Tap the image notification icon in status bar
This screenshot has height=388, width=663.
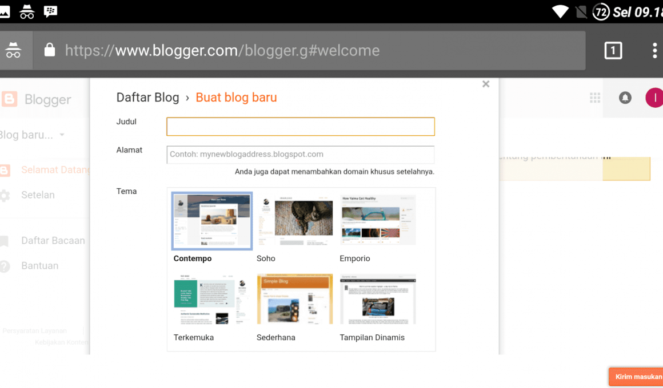5,12
